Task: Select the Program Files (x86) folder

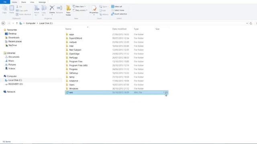Action: click(116, 65)
